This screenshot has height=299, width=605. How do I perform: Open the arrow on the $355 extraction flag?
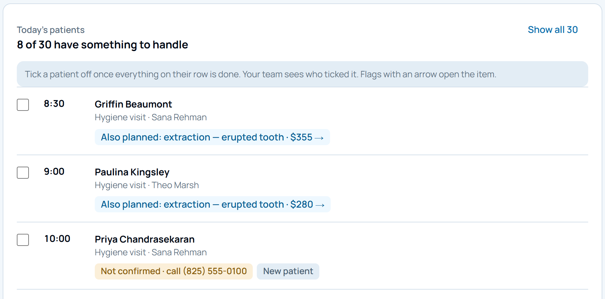[x=319, y=138]
